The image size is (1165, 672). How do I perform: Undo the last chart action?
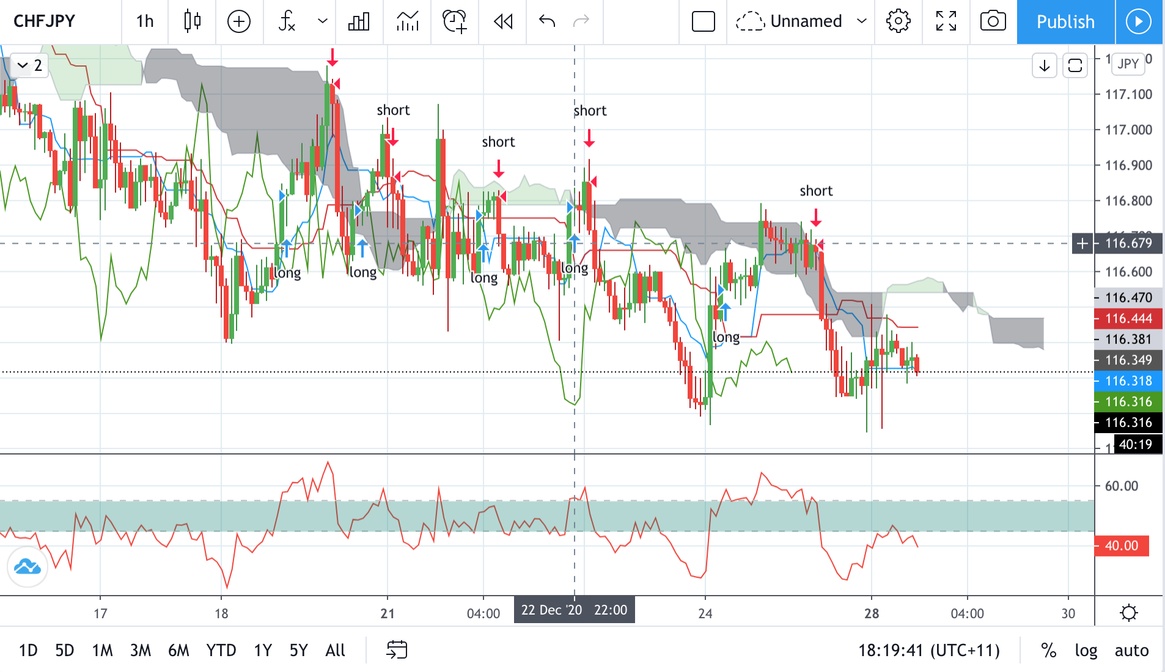coord(547,21)
